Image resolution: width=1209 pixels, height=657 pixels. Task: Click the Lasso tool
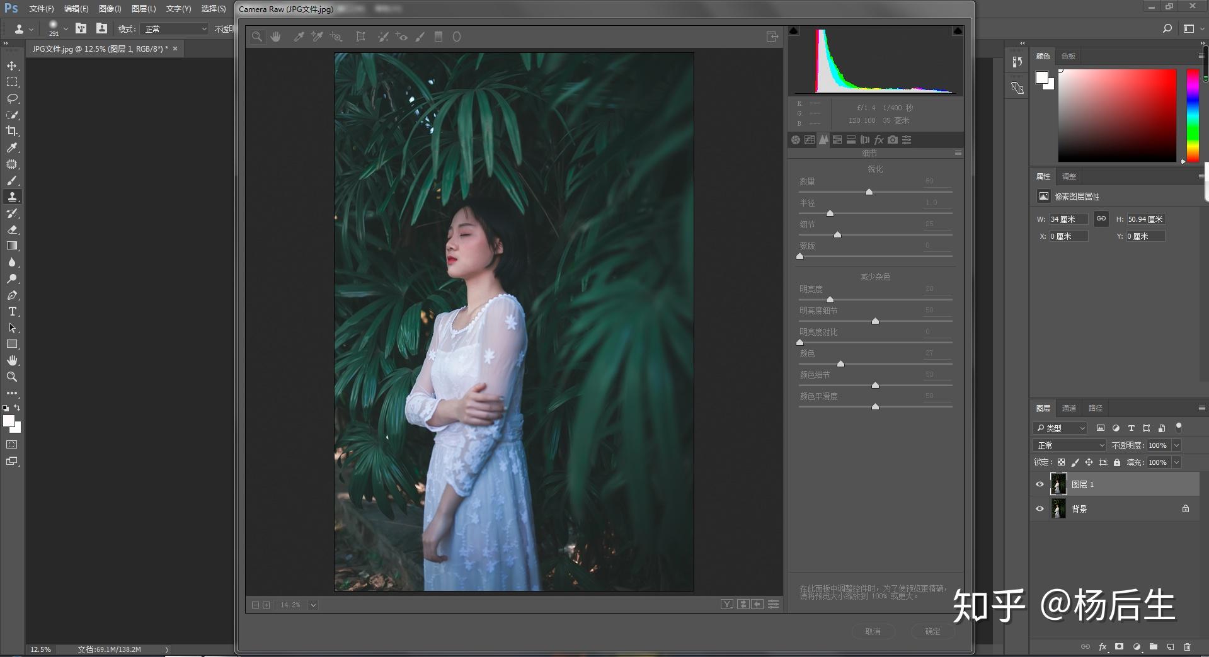pyautogui.click(x=12, y=98)
